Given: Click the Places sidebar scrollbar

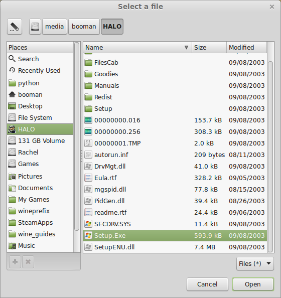Looking at the screenshot, I should [77, 136].
